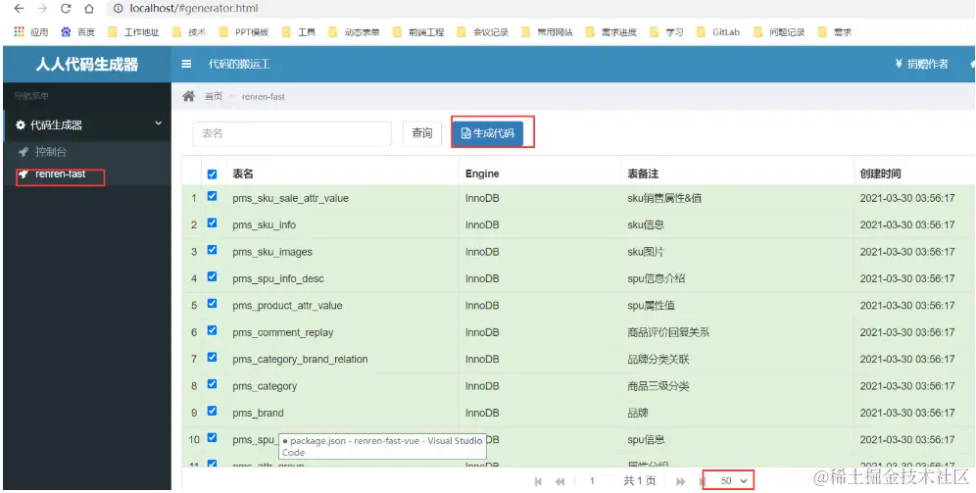Open the browser home page icon

(x=89, y=9)
